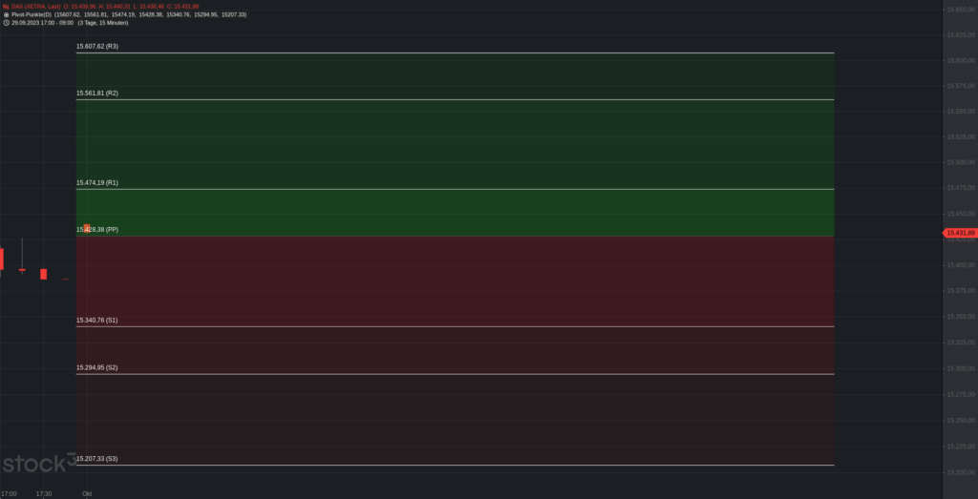This screenshot has height=499, width=978.
Task: Click the clock icon beside date range
Action: tap(7, 23)
